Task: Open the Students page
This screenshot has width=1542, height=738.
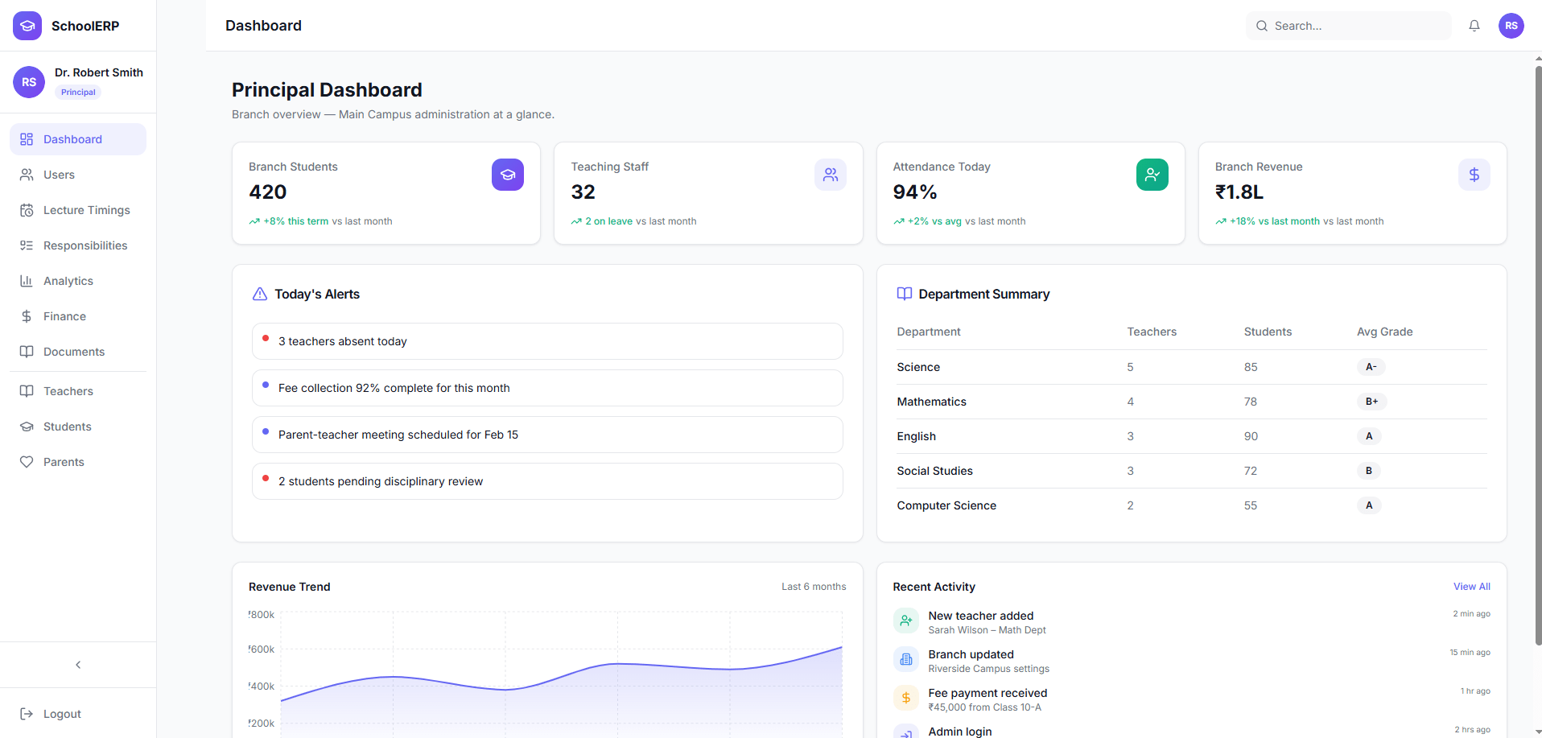Action: point(78,427)
